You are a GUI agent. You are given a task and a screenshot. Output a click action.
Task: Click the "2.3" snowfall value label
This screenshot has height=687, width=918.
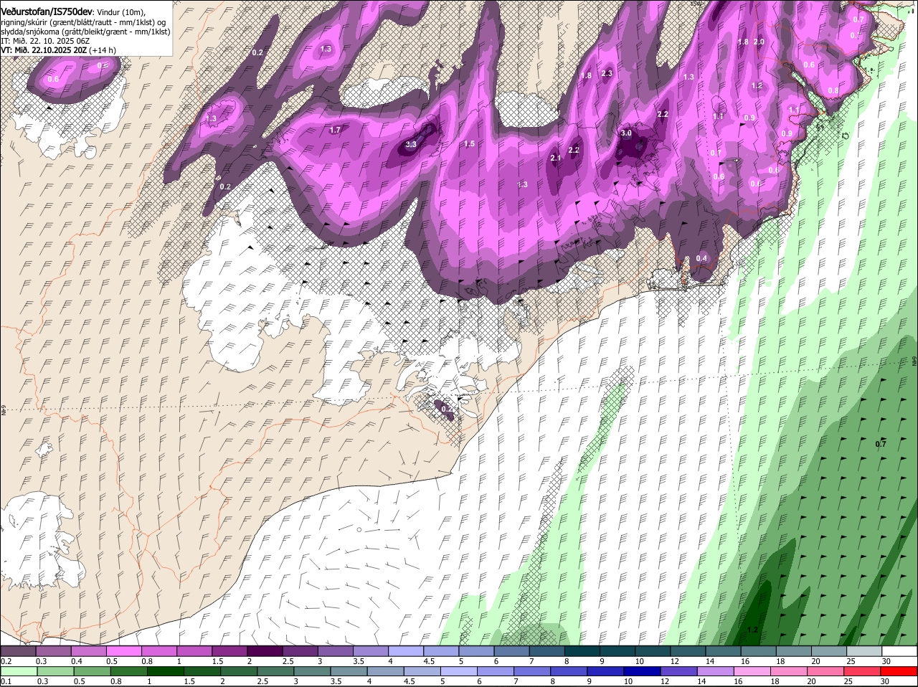tap(607, 73)
